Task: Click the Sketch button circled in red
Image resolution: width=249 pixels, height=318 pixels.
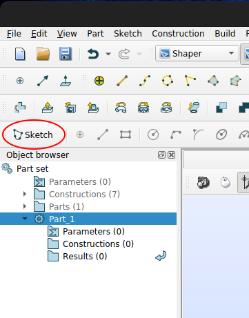Action: [33, 135]
